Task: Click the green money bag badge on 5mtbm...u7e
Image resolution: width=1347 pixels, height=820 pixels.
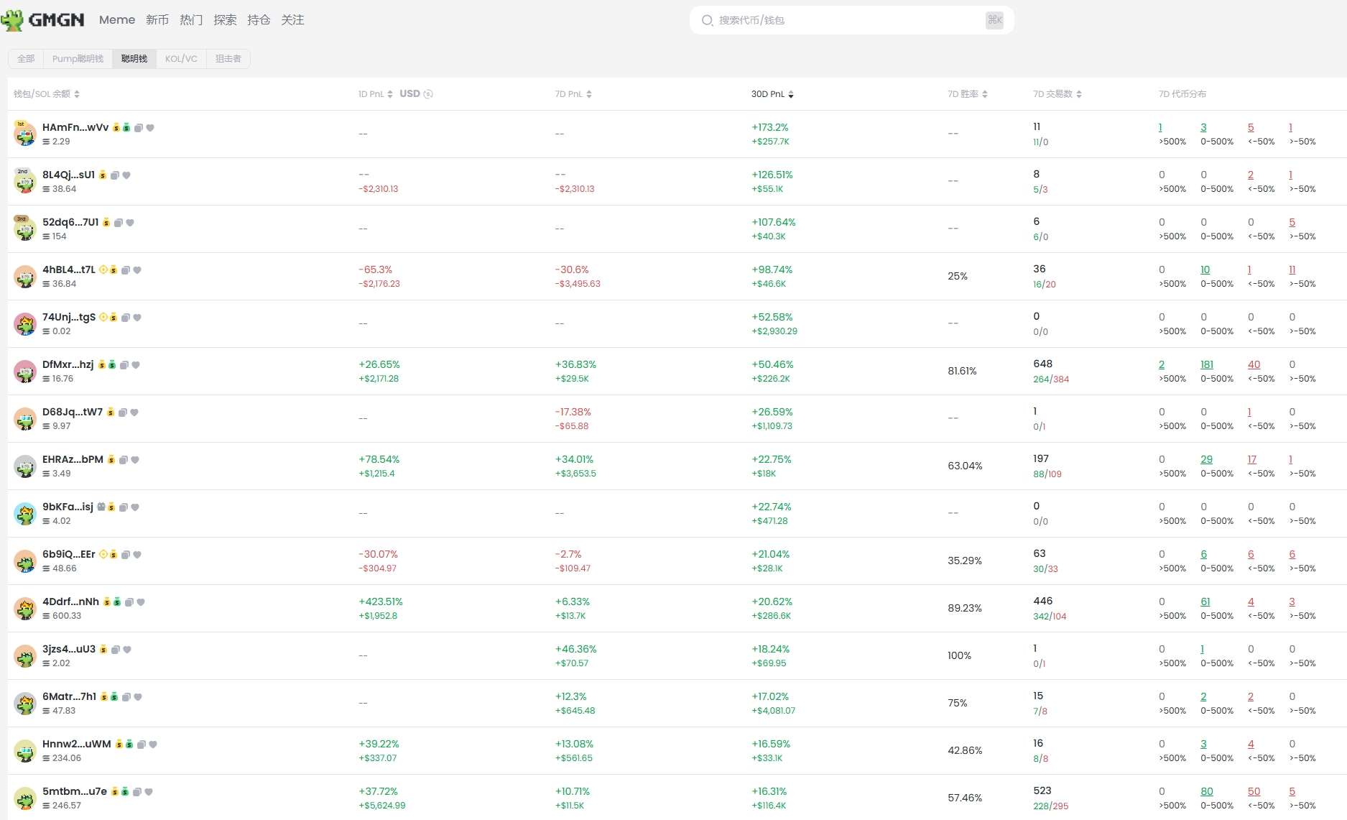Action: (125, 791)
